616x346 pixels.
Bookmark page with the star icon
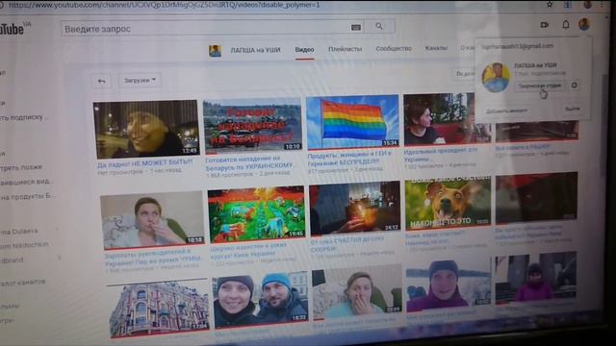pos(550,4)
